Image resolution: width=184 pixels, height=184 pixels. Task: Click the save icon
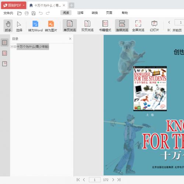(x=33, y=13)
